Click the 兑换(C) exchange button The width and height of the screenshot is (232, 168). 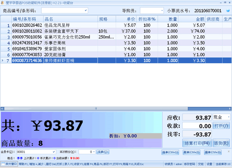pos(103,152)
